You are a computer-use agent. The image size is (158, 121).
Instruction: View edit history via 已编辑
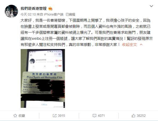[x=70, y=14]
